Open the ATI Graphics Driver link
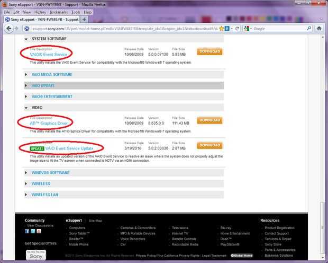The height and width of the screenshot is (263, 328). pos(49,124)
